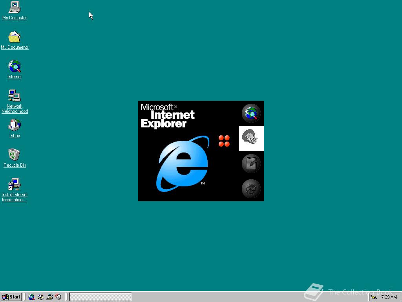The image size is (402, 302).
Task: Click the Show Desktop Quick Launch icon
Action: click(x=49, y=297)
